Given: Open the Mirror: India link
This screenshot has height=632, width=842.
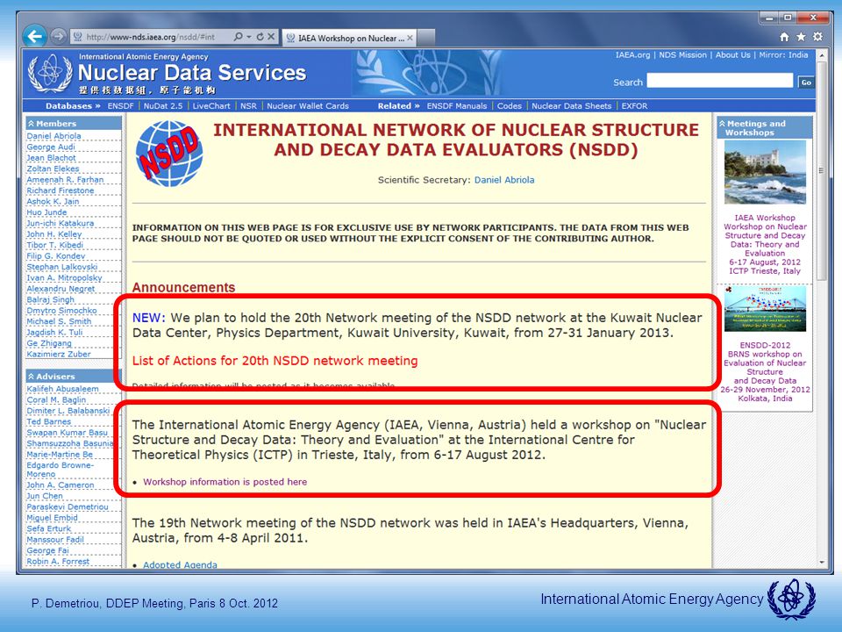Looking at the screenshot, I should click(783, 54).
